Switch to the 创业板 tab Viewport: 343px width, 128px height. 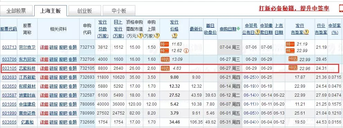coord(85,11)
